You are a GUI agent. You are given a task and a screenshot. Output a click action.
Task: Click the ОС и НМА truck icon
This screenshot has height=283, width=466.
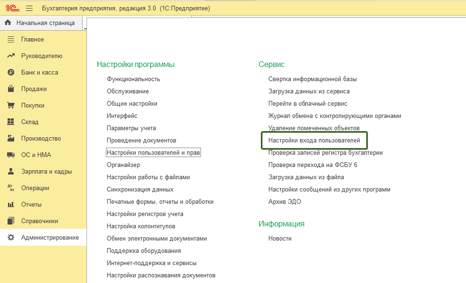[11, 155]
